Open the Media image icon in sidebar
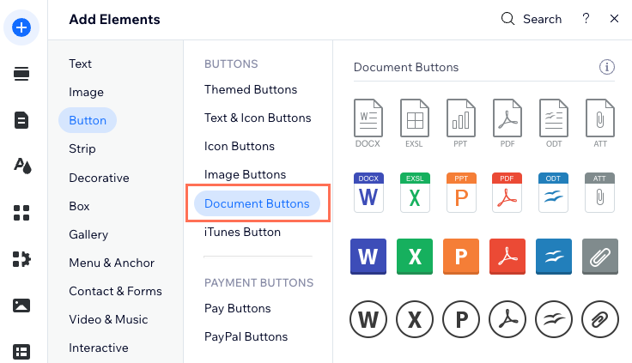This screenshot has height=363, width=632. [x=21, y=306]
